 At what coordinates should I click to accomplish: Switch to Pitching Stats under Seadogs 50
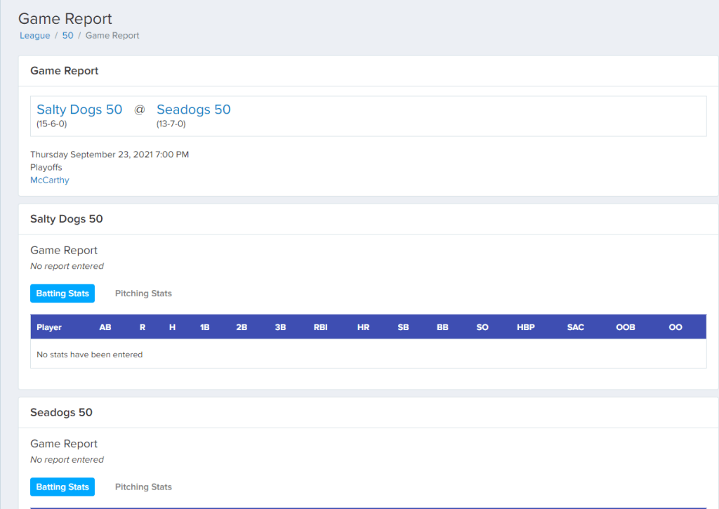(x=143, y=487)
